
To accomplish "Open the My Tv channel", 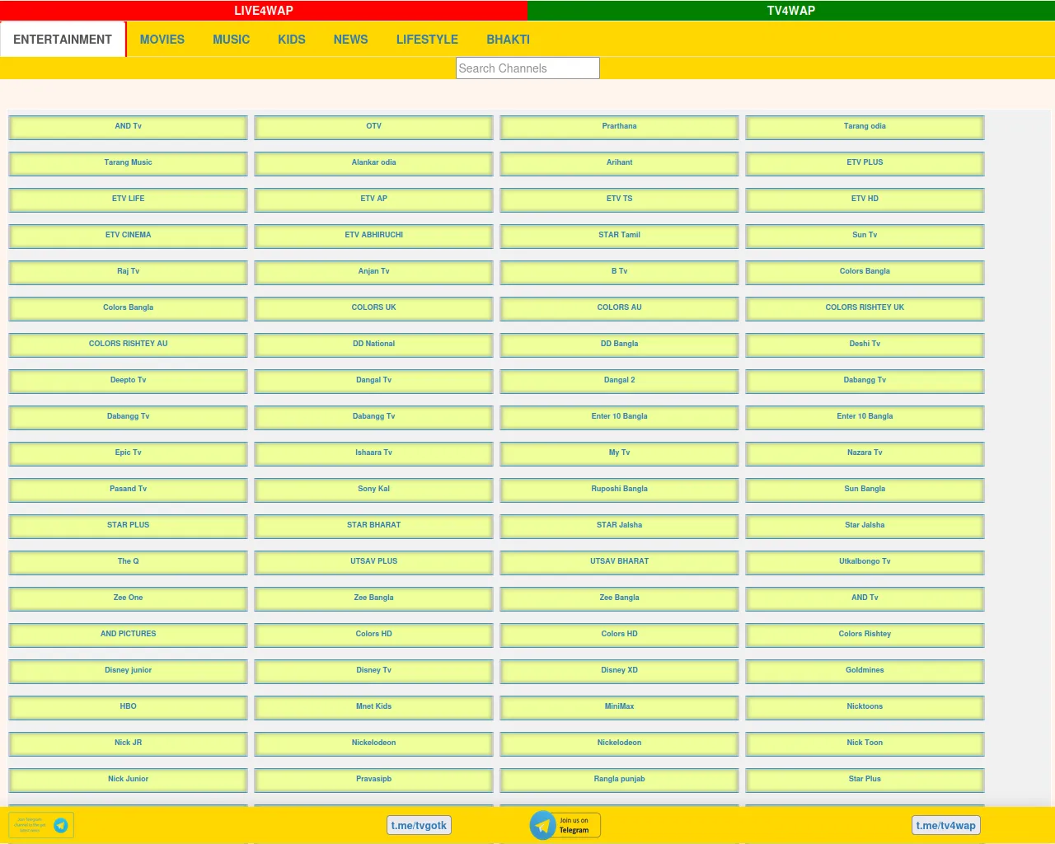I will (x=620, y=453).
